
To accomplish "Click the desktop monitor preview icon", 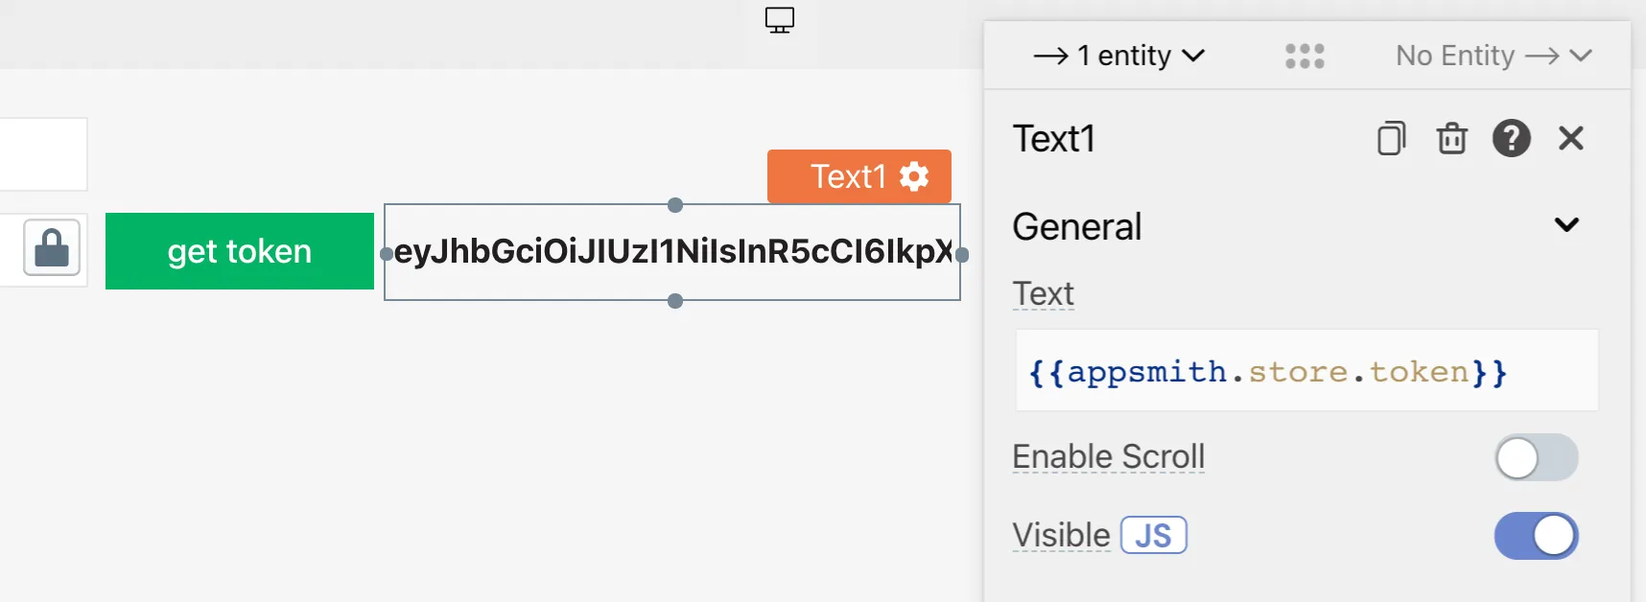I will pos(780,20).
